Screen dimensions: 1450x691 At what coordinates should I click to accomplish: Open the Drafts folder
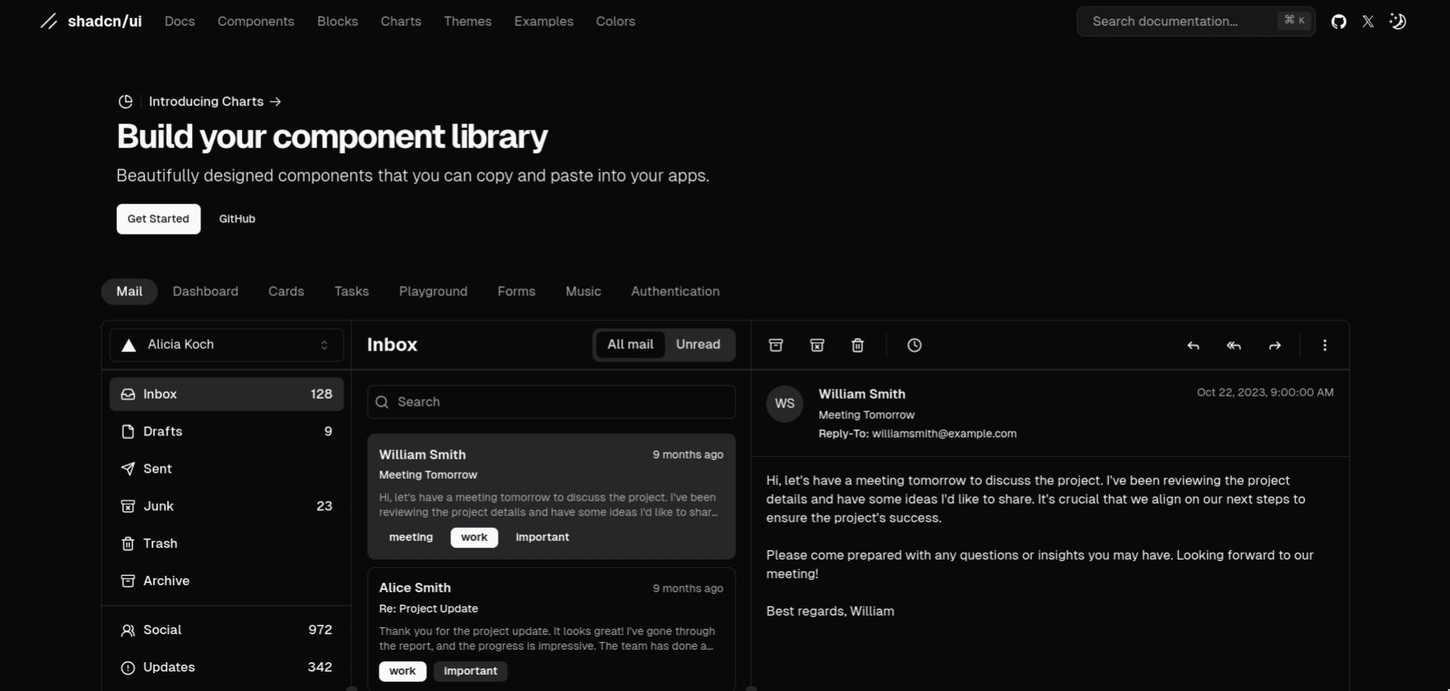226,431
